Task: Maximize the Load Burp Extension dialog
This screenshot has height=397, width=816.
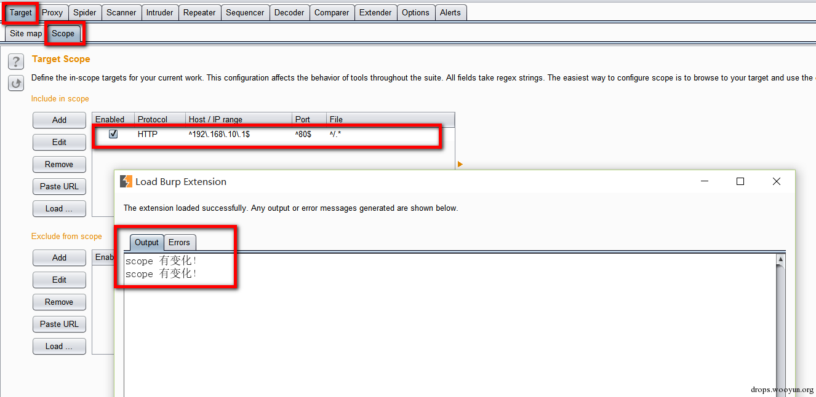Action: pyautogui.click(x=740, y=181)
